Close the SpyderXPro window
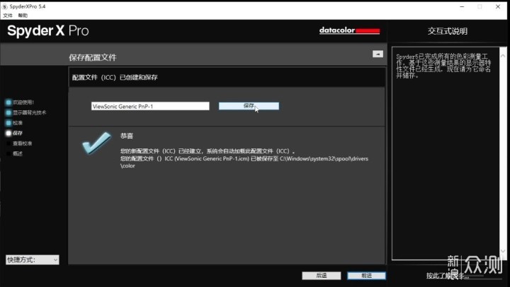 498,6
